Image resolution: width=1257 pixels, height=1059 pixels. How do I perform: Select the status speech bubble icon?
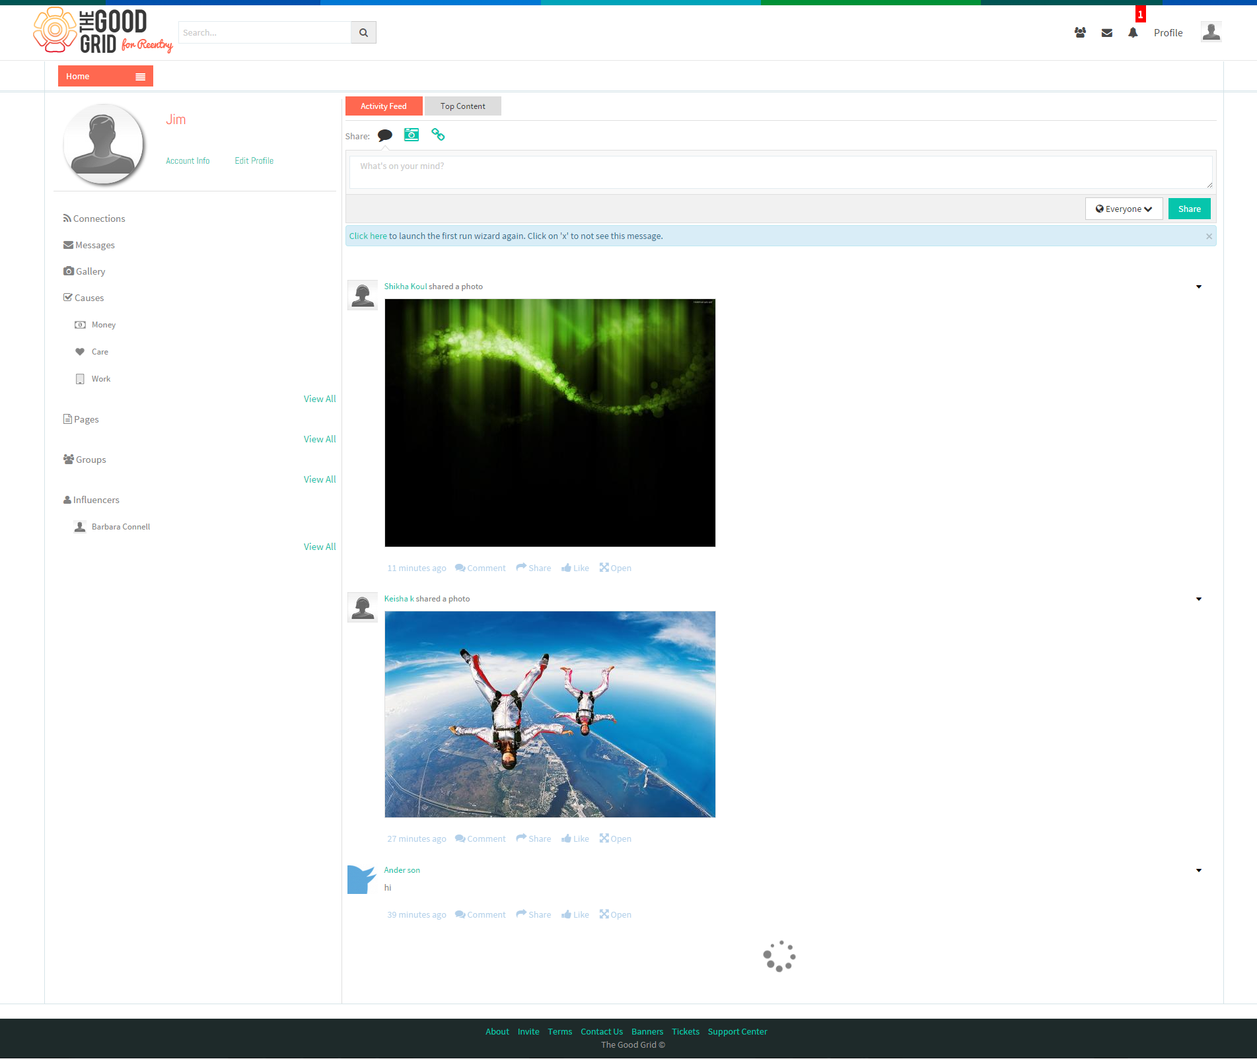pyautogui.click(x=385, y=135)
